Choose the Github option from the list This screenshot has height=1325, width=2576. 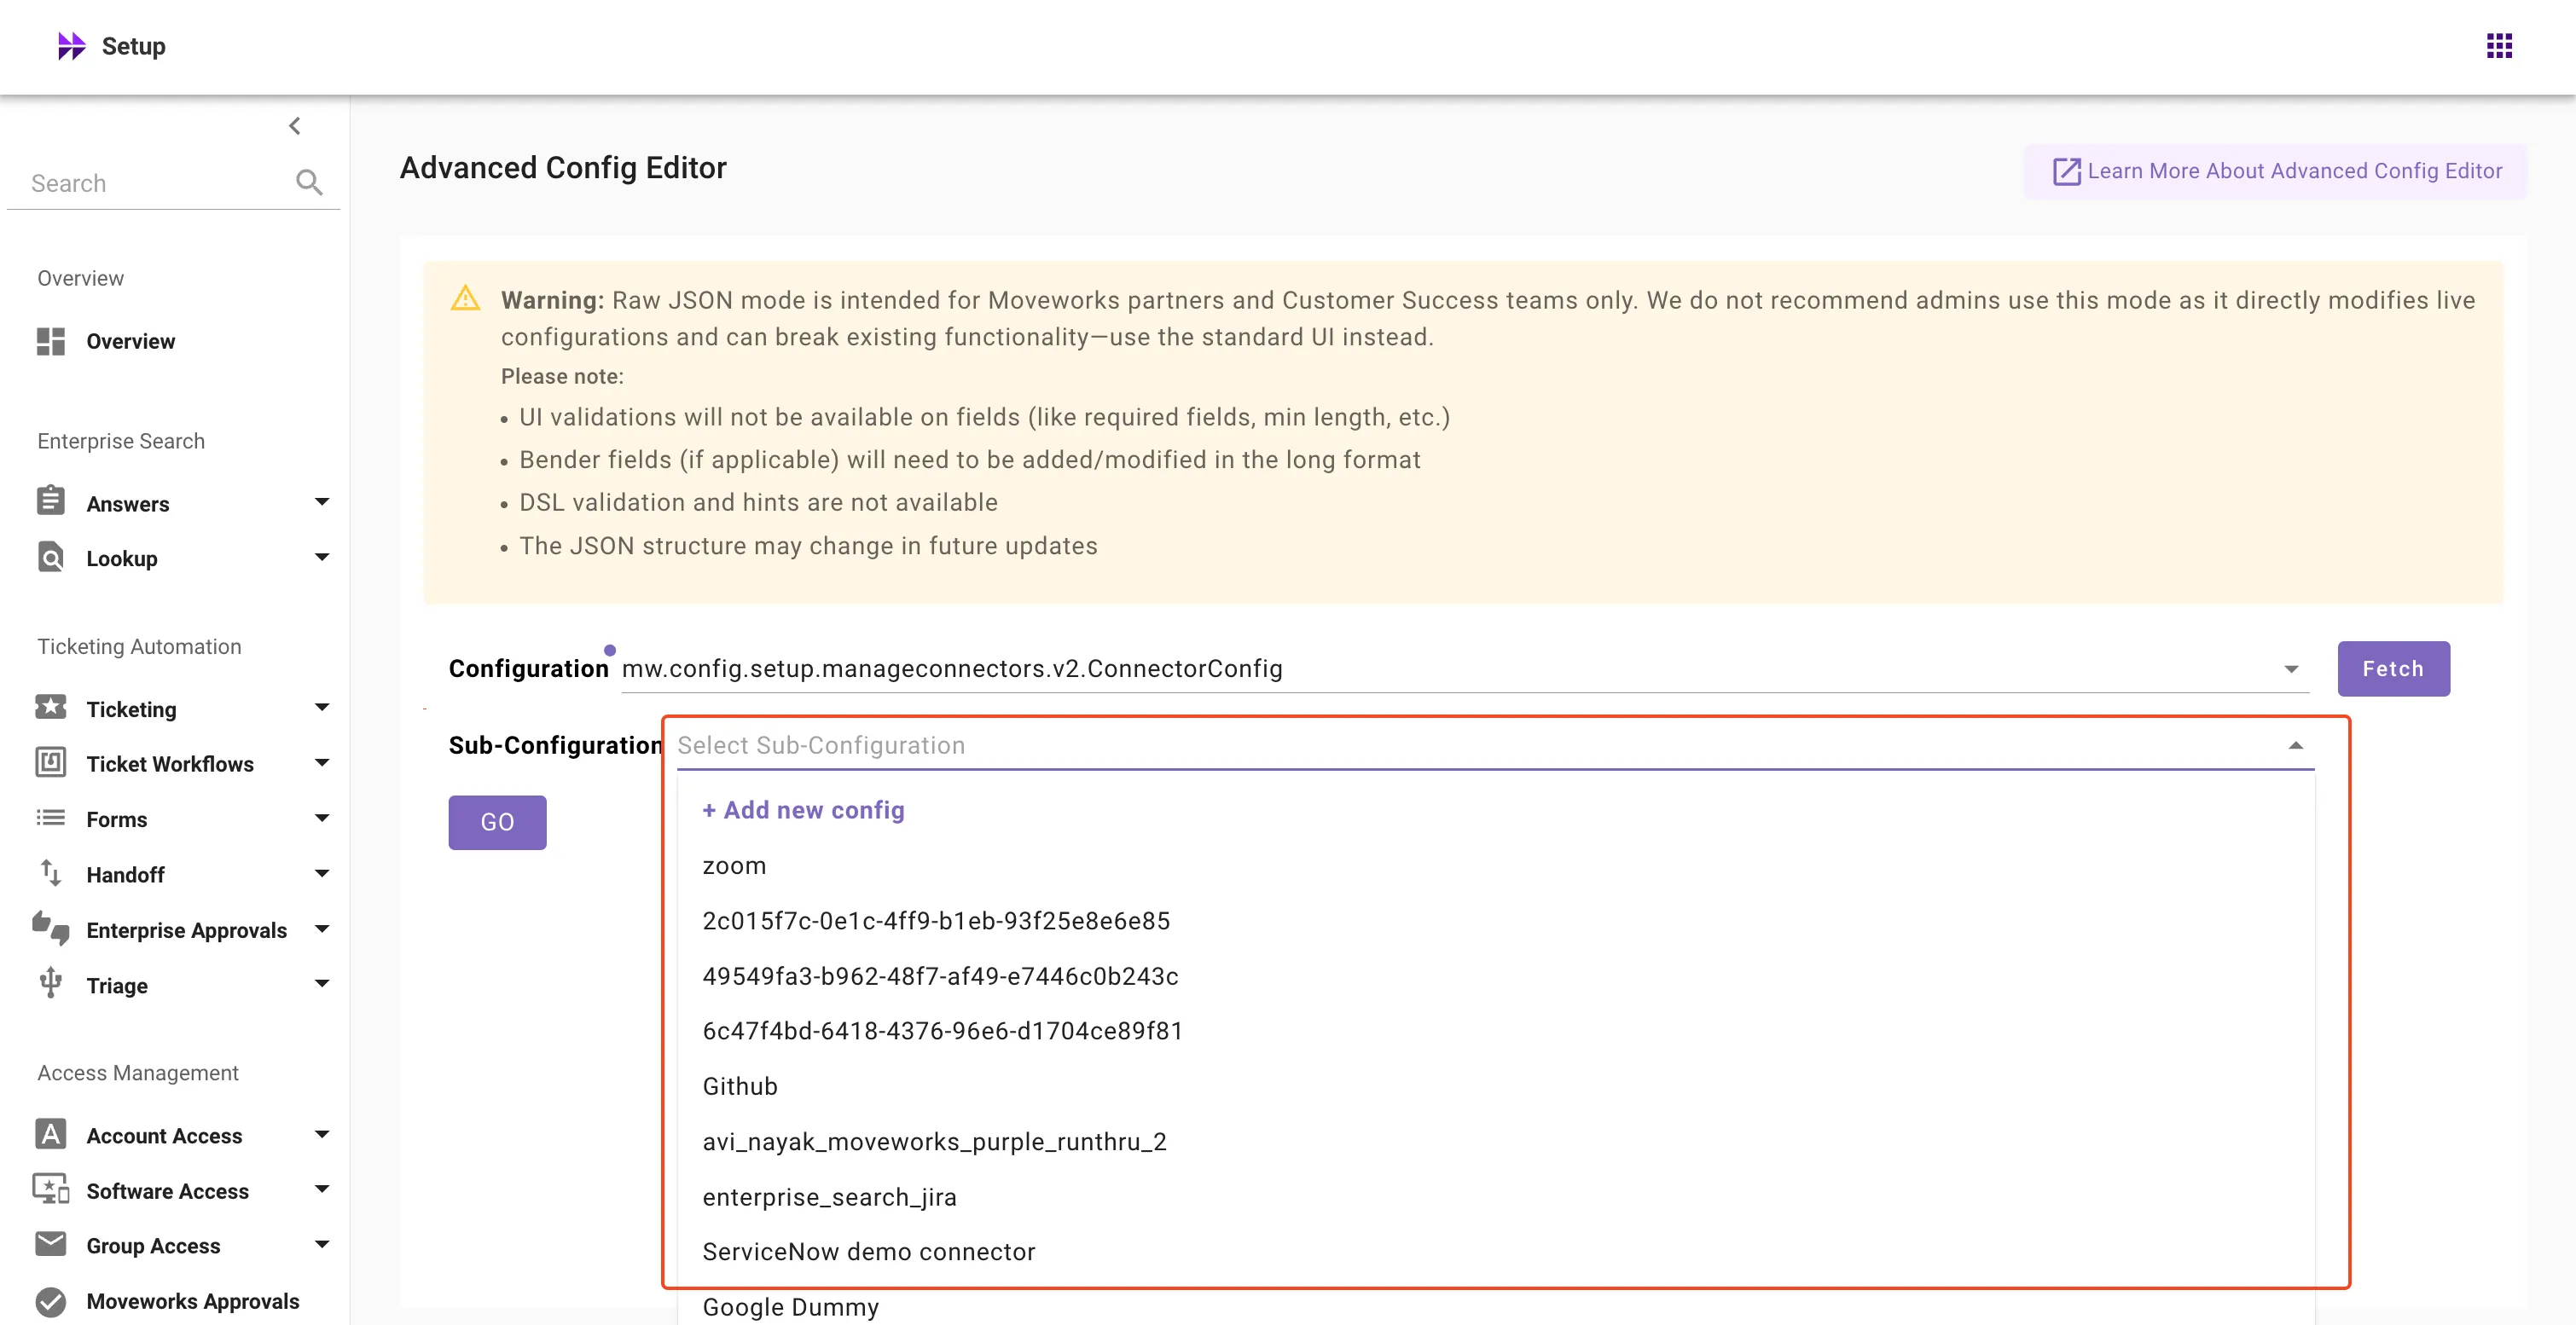(x=740, y=1086)
